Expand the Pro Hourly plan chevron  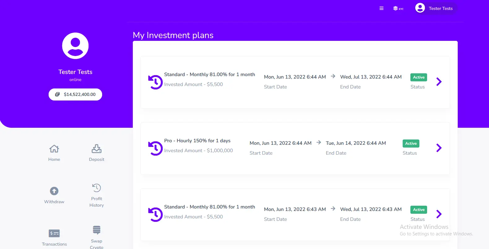pyautogui.click(x=439, y=148)
